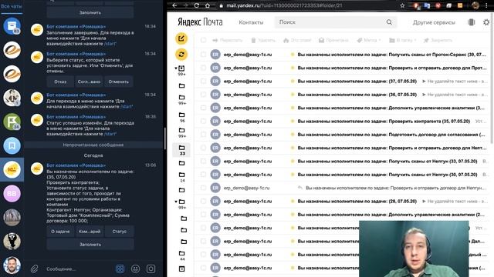Open the mail folder with count 44
The width and height of the screenshot is (494, 277).
182,255
